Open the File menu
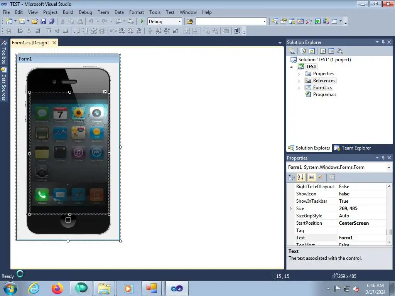Screen dimensions: 395x296 6,12
